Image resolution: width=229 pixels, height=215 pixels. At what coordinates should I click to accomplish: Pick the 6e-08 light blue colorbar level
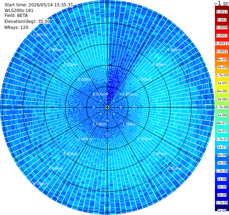[222, 155]
